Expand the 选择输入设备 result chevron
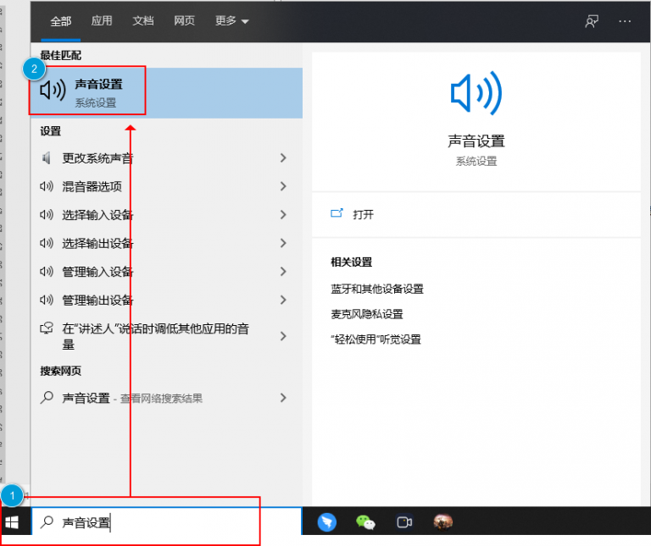 (x=283, y=215)
